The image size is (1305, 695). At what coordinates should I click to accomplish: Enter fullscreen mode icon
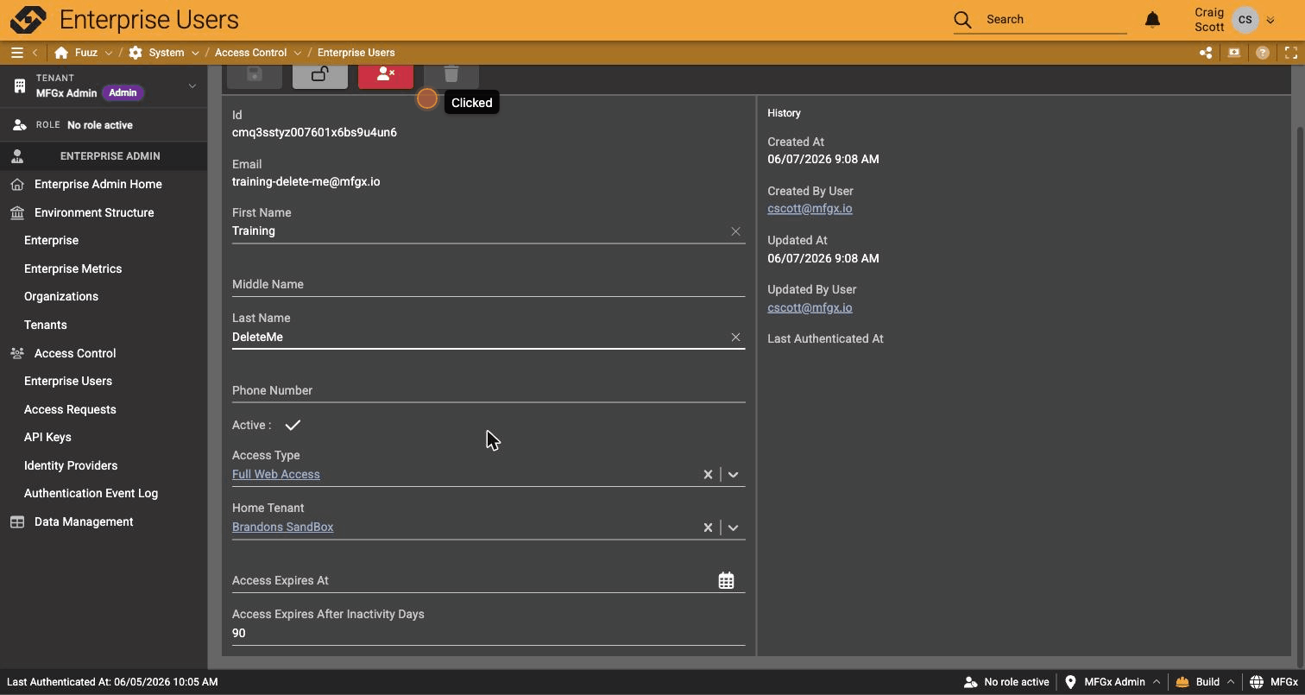[x=1291, y=53]
